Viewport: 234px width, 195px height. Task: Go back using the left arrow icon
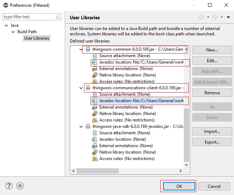coord(202,17)
